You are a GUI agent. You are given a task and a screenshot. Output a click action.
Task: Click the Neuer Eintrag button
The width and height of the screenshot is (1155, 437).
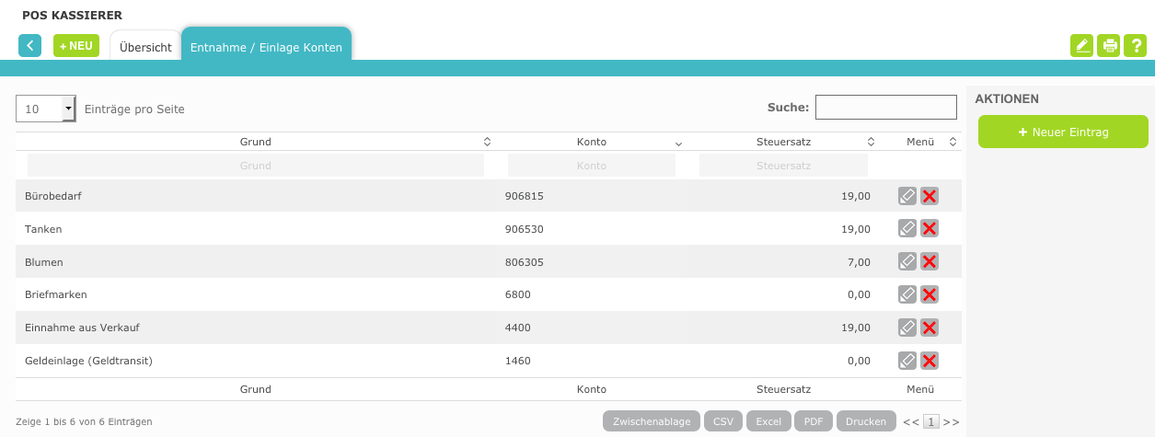point(1063,132)
